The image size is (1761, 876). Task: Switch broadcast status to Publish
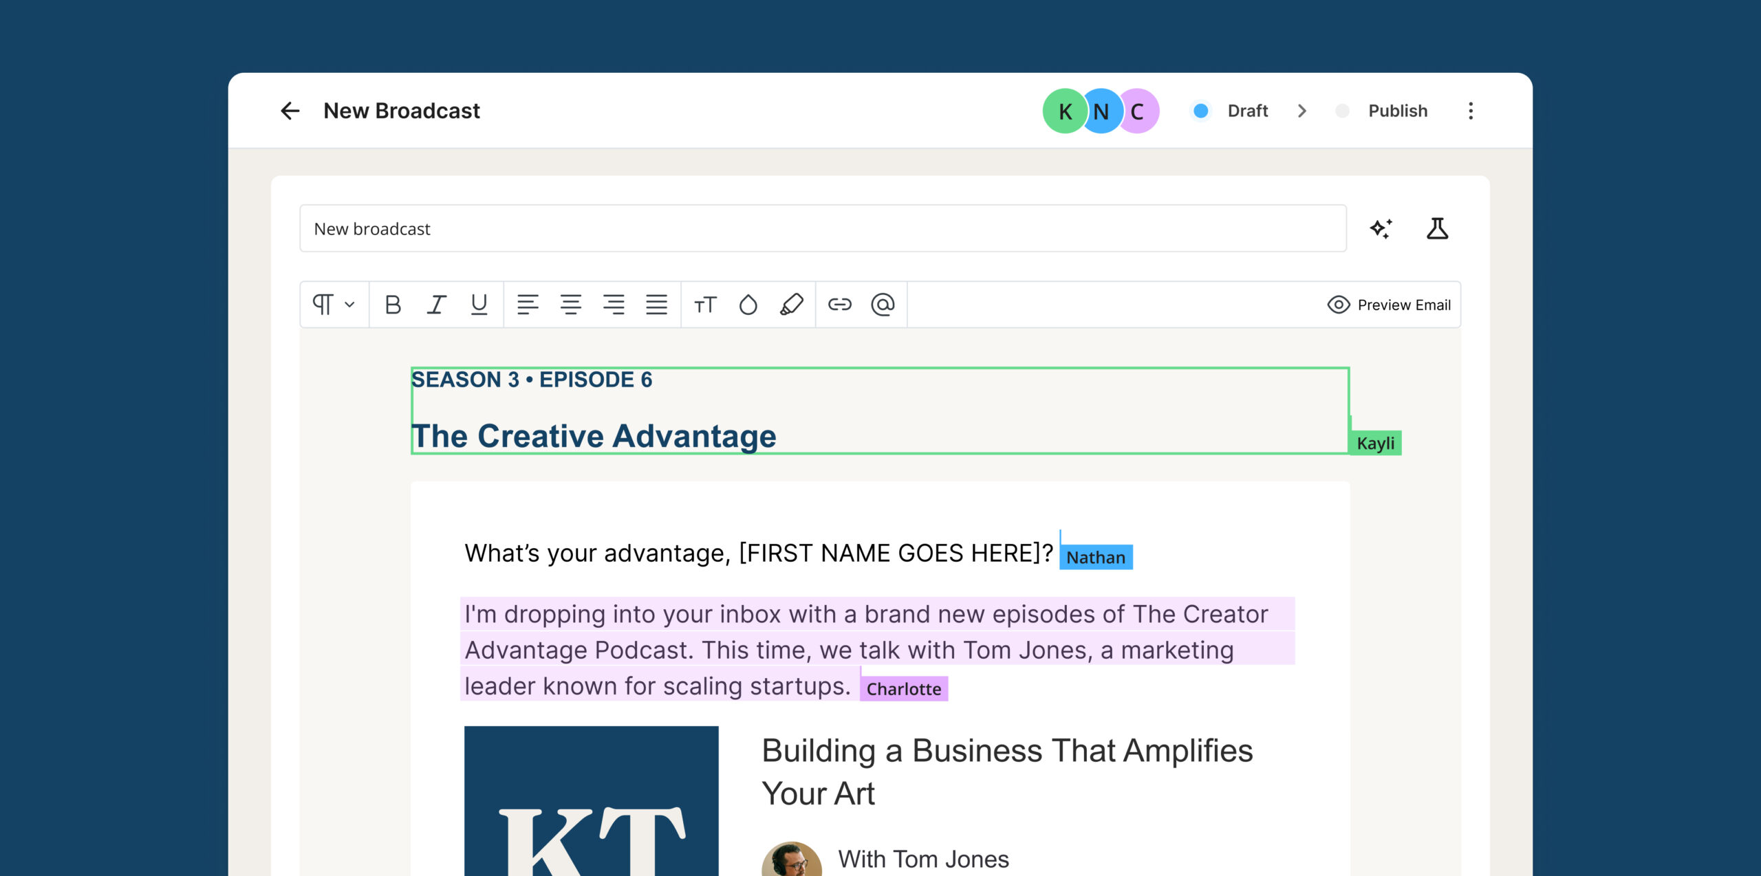click(1396, 111)
